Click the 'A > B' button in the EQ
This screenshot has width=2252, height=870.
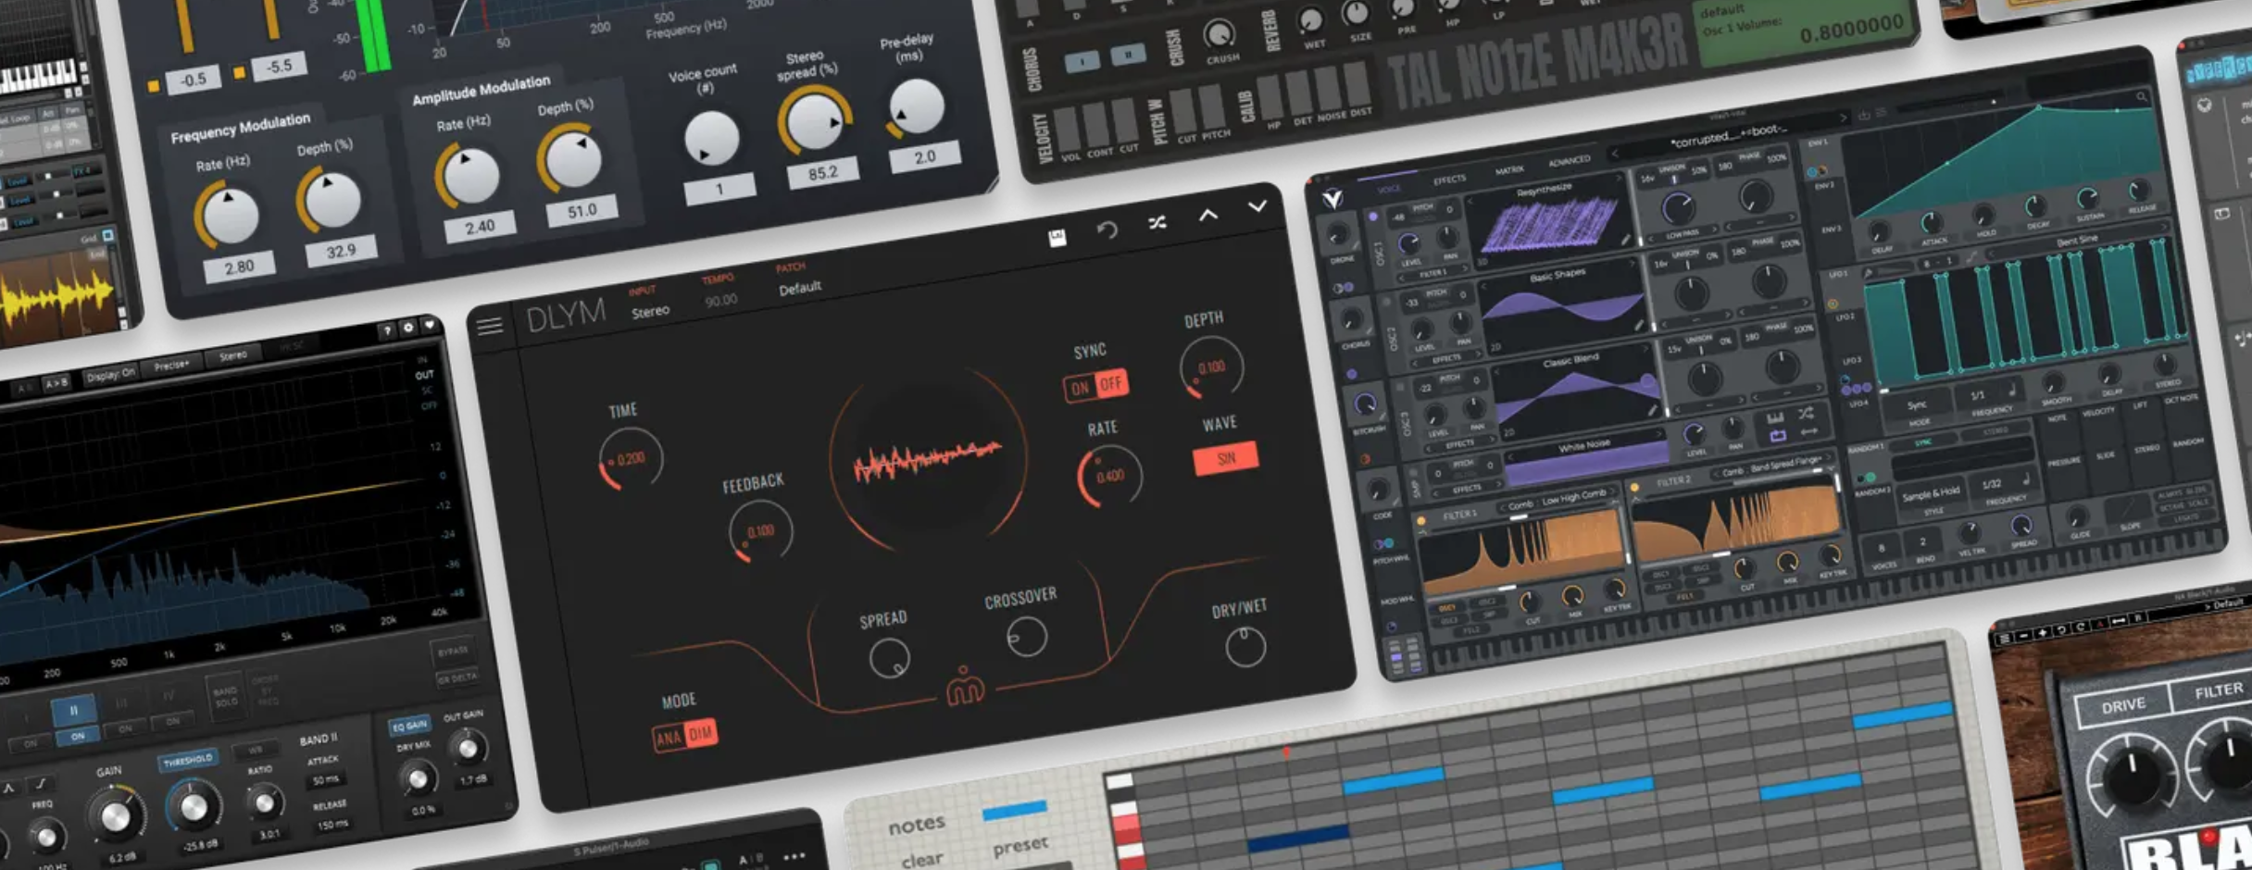pos(56,382)
